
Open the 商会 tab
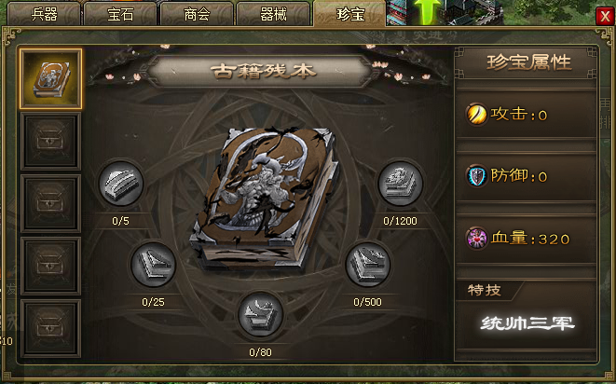tap(197, 14)
